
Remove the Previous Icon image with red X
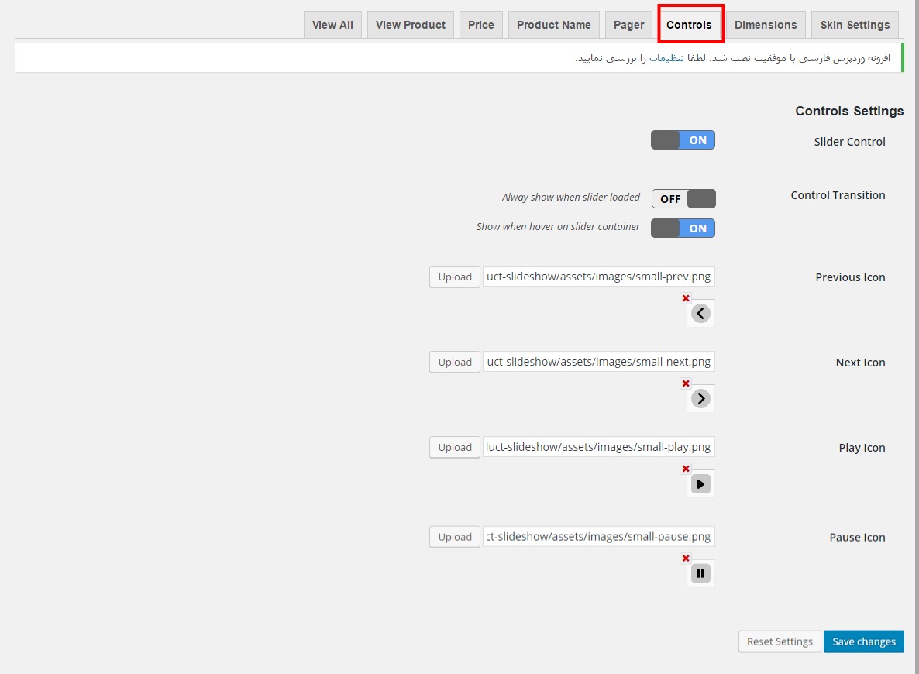[x=686, y=298]
